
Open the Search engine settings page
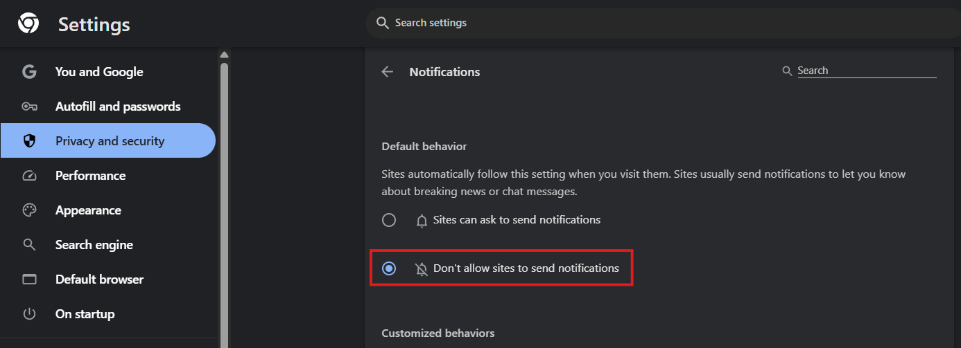[x=94, y=245]
